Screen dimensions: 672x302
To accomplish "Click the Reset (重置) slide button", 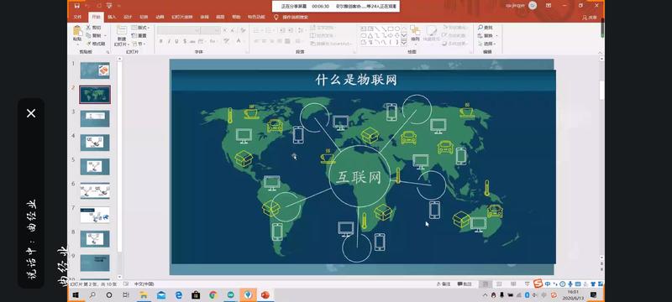I will (x=139, y=35).
